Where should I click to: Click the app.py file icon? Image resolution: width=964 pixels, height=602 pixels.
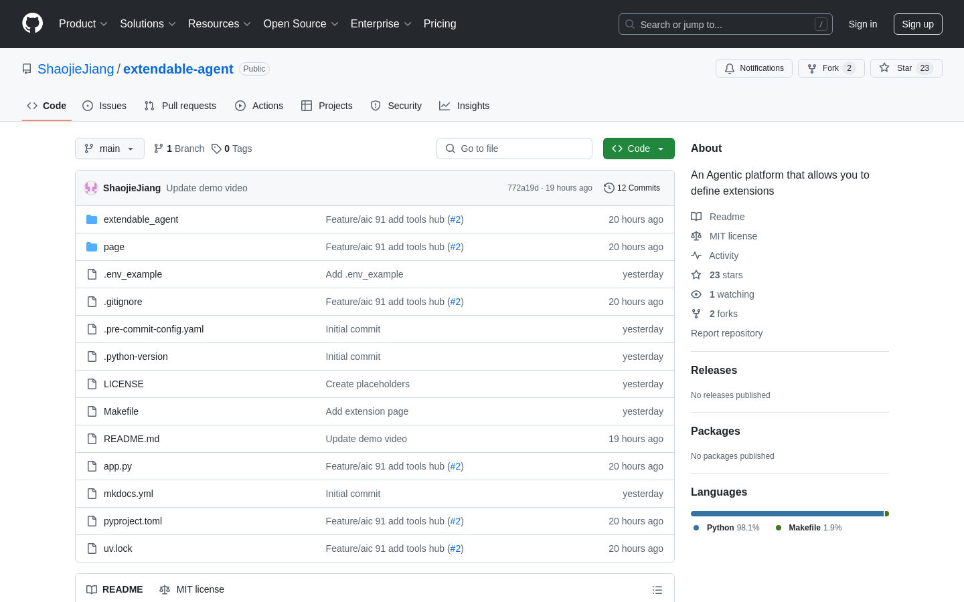point(92,466)
